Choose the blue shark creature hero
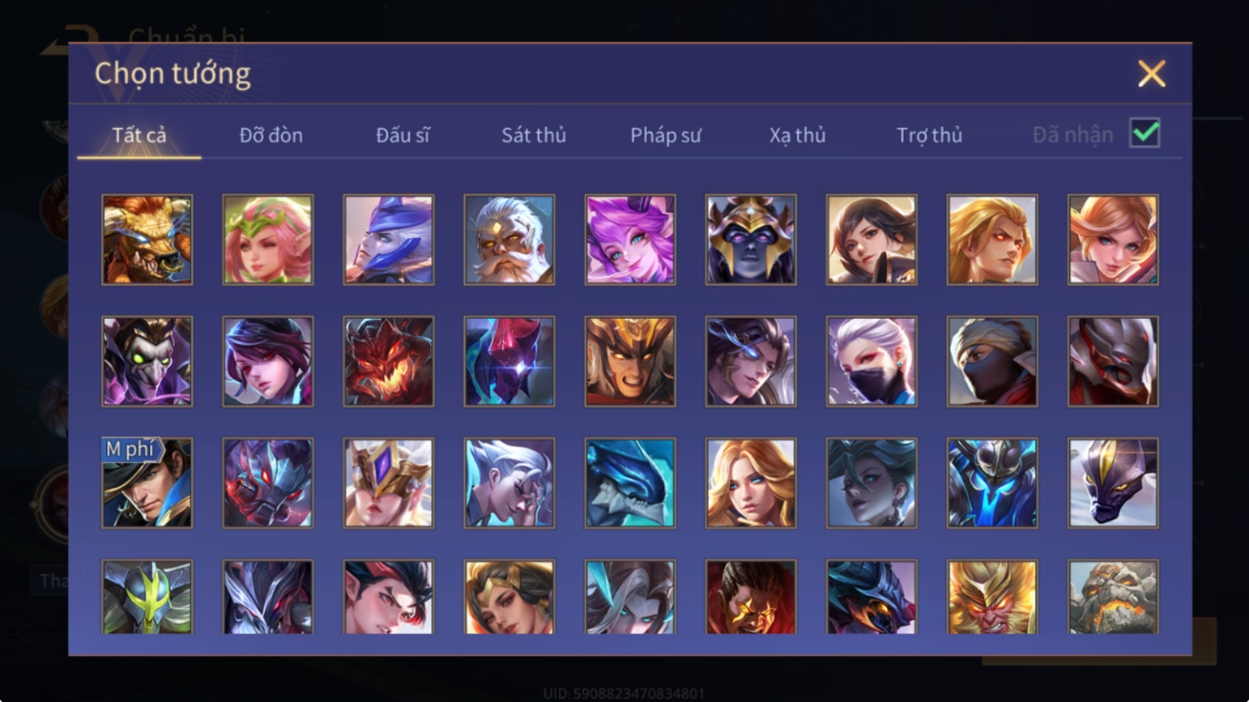 tap(629, 483)
